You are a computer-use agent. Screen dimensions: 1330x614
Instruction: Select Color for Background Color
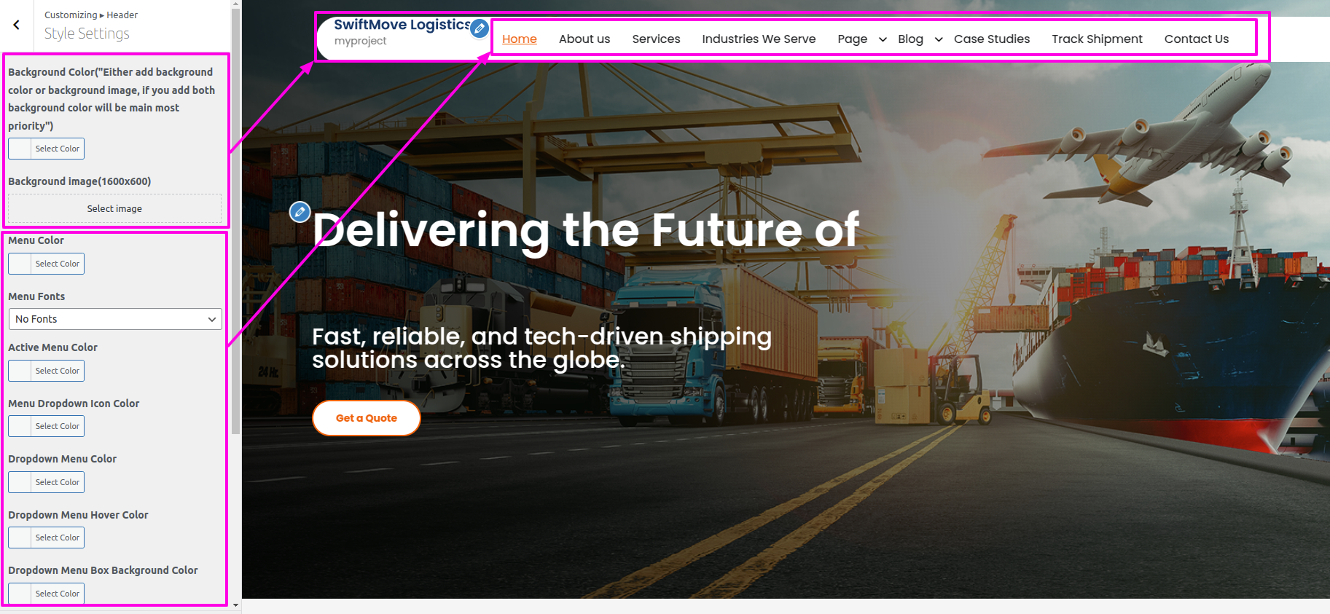[x=46, y=149]
